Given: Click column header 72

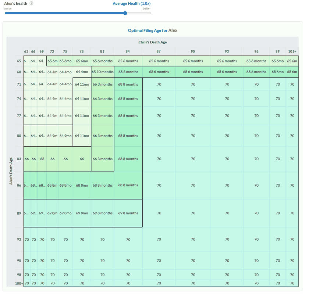Looking at the screenshot, I should point(52,51).
